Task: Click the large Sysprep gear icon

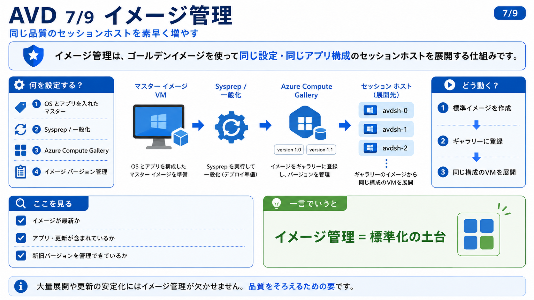Action: tap(231, 127)
